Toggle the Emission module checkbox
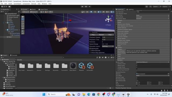Image resolution: width=172 pixels, height=97 pixels. (117, 20)
